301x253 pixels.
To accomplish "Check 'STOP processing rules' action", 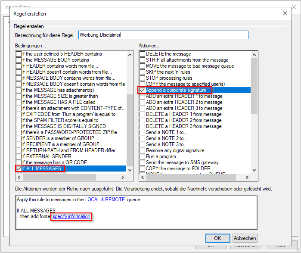I will coord(143,78).
